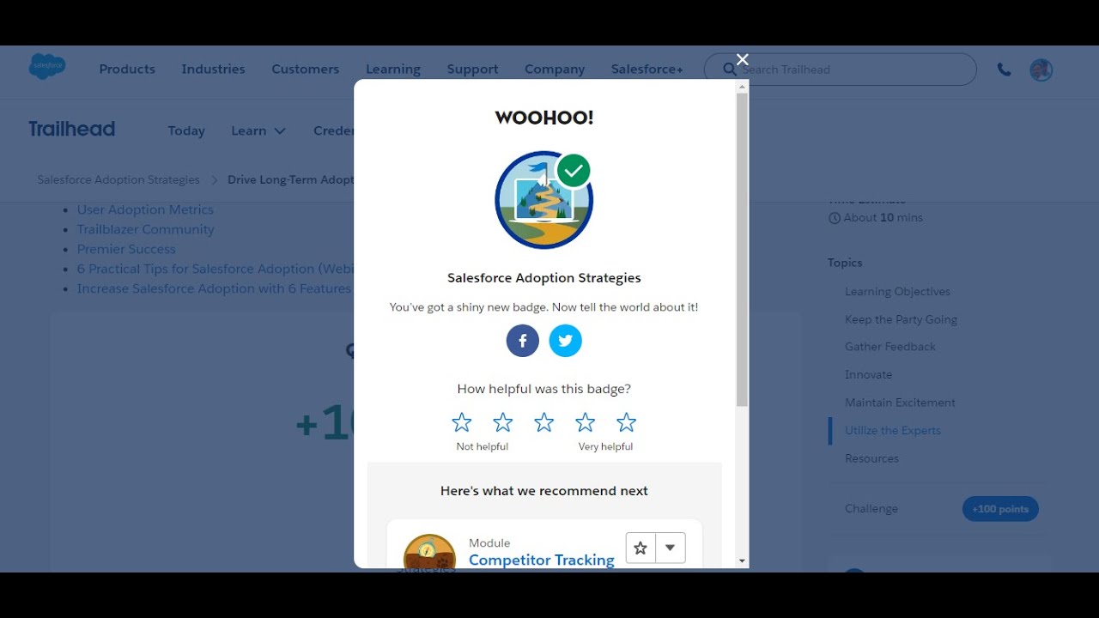Jump to Resources topic
1099x618 pixels.
(x=871, y=458)
